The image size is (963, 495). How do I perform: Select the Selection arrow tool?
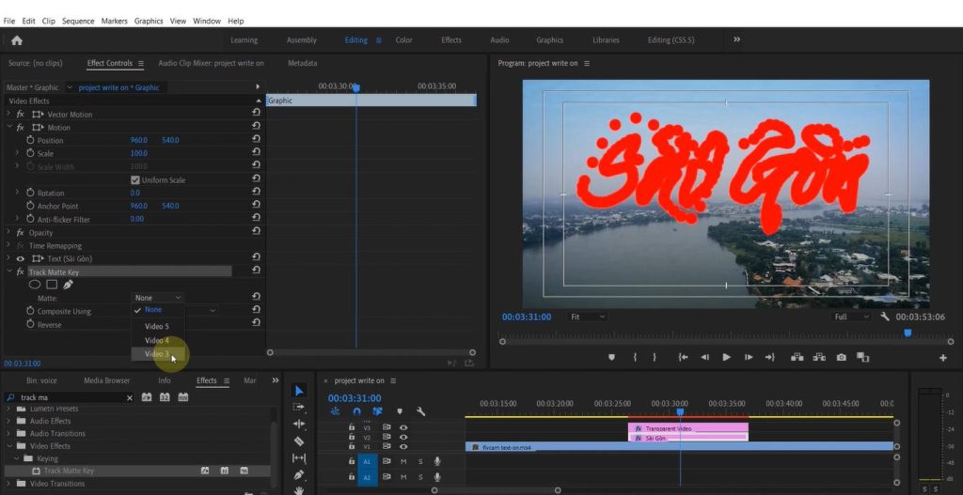pos(299,391)
